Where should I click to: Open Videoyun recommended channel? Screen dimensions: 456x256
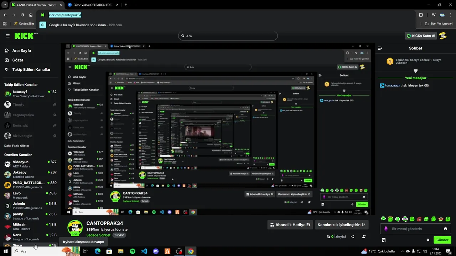click(x=30, y=164)
